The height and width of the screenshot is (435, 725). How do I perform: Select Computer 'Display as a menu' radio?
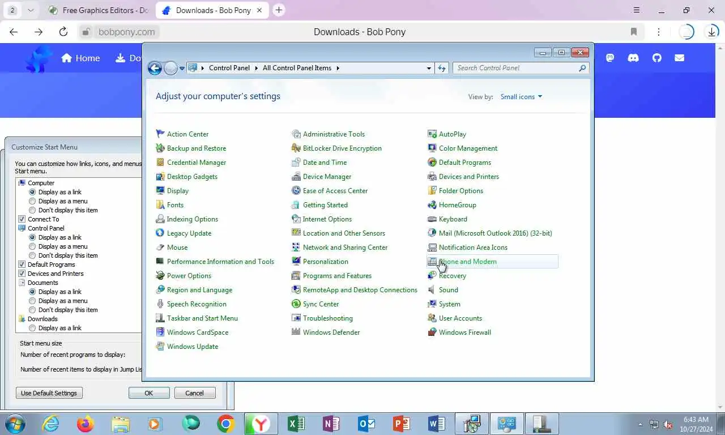coord(32,201)
